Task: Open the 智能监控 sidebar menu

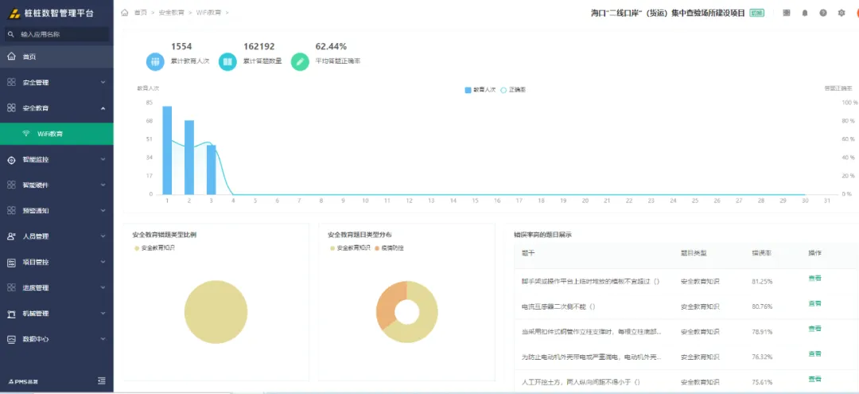Action: (x=57, y=159)
